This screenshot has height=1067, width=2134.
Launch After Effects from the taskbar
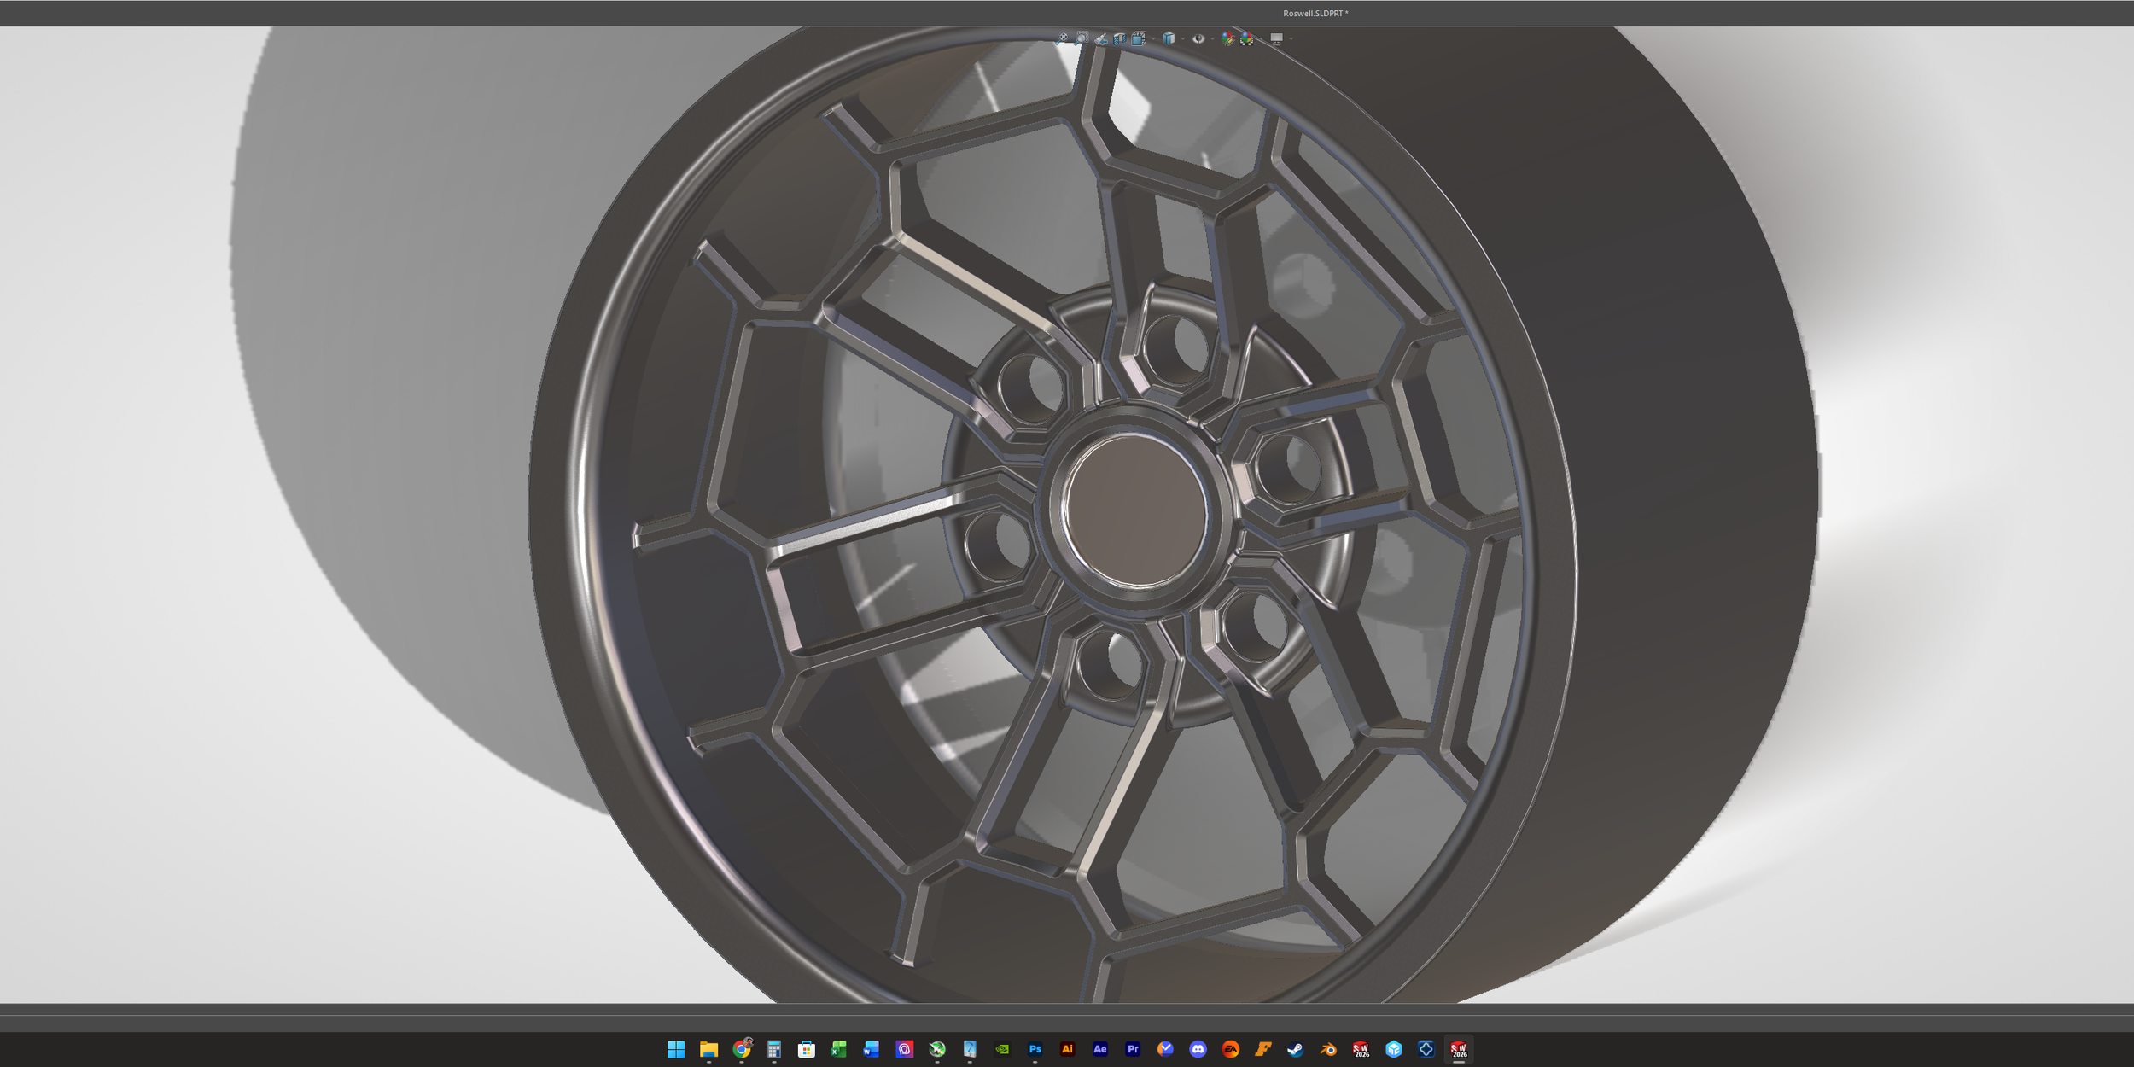click(1099, 1049)
